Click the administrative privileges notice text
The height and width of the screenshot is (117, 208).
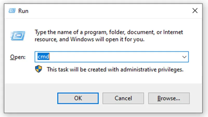pos(115,69)
